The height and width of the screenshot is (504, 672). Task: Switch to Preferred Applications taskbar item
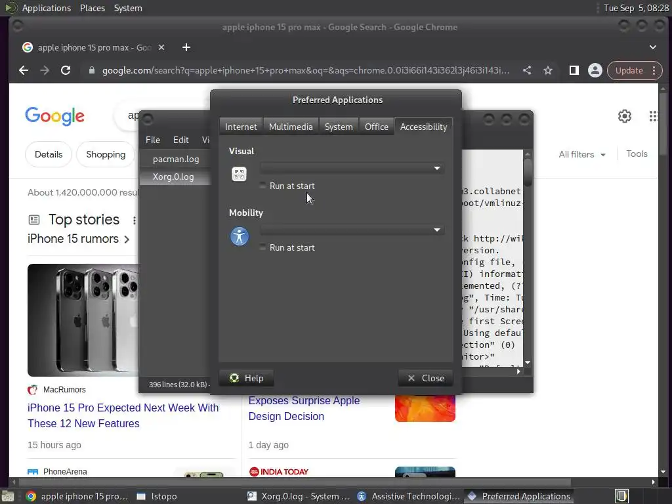click(x=519, y=496)
